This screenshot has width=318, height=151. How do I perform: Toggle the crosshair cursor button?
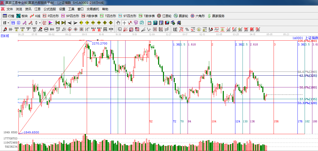click(x=124, y=23)
